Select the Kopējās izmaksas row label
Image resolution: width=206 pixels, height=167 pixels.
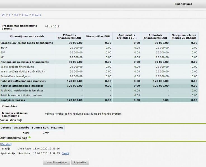(13, 100)
